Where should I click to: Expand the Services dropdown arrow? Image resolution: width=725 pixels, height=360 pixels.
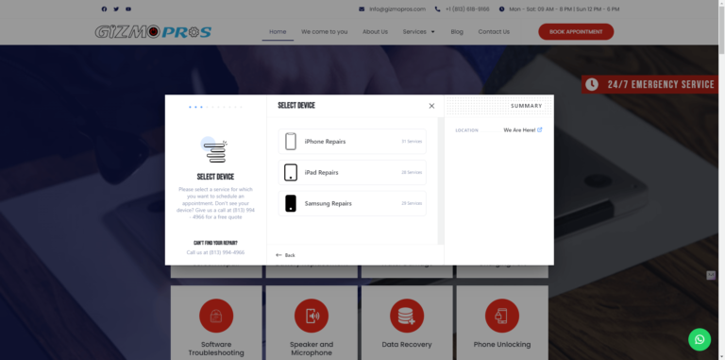click(x=432, y=32)
